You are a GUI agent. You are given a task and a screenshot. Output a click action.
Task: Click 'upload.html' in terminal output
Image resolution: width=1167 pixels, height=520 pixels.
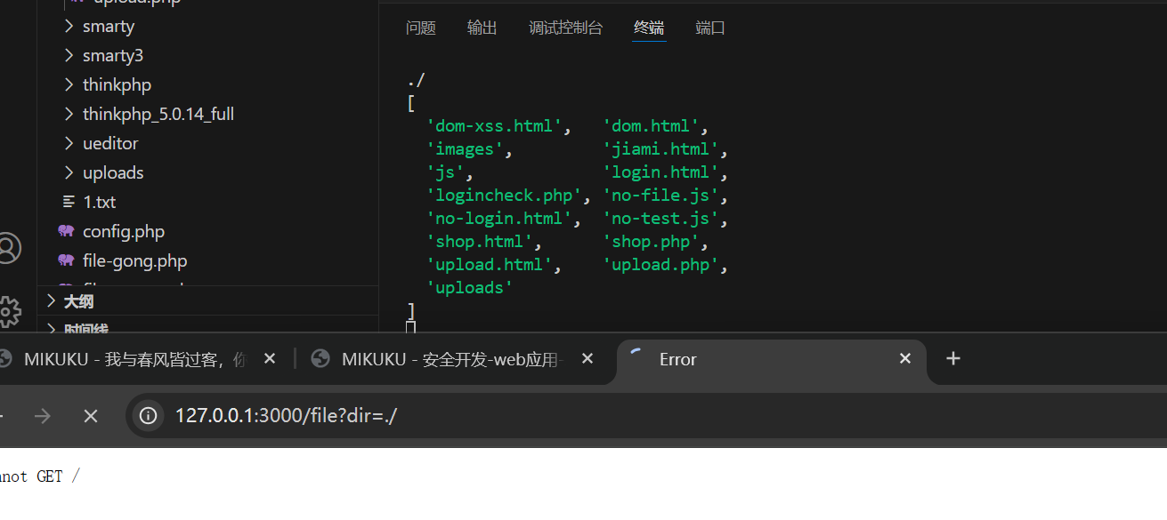click(490, 265)
